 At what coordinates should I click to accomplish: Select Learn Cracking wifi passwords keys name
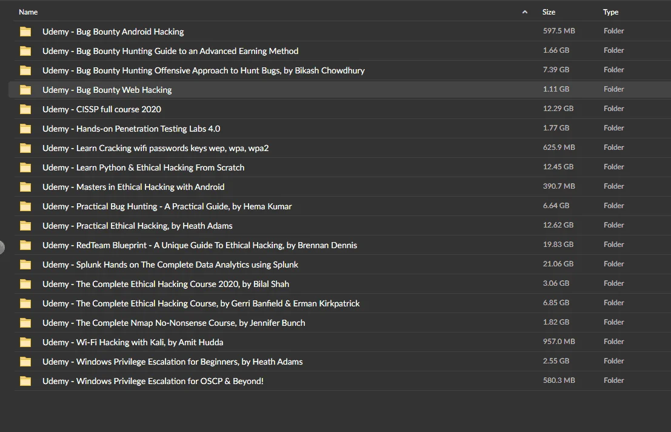pos(156,148)
